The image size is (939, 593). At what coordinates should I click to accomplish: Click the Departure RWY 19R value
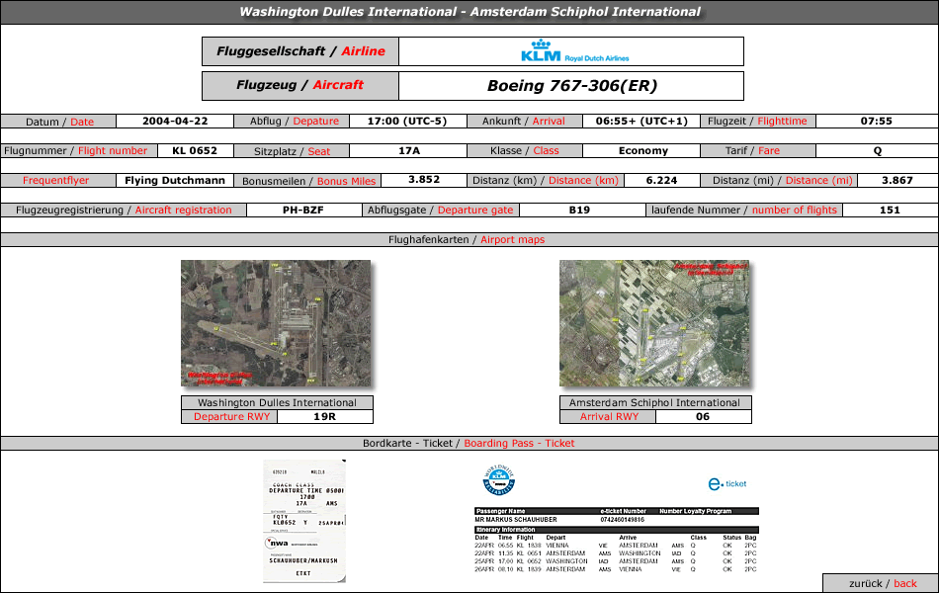pyautogui.click(x=324, y=417)
